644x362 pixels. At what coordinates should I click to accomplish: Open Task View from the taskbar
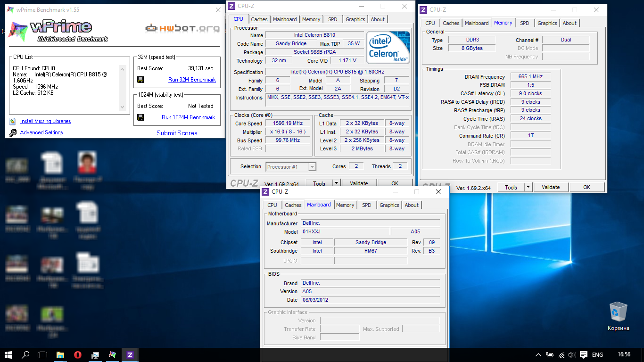pos(42,355)
